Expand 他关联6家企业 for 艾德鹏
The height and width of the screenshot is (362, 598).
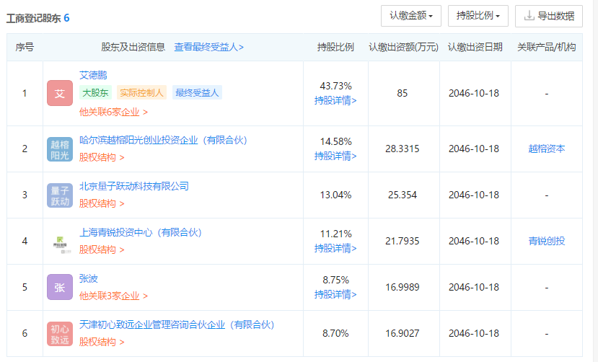(x=113, y=112)
